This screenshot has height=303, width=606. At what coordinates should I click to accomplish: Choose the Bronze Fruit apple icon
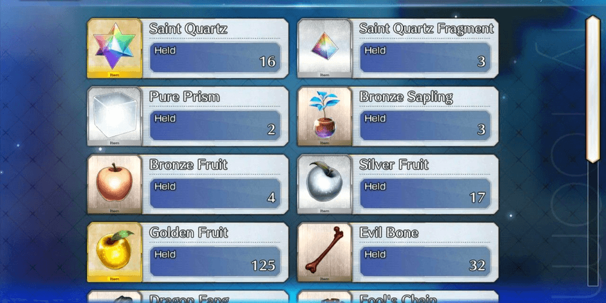coord(114,184)
